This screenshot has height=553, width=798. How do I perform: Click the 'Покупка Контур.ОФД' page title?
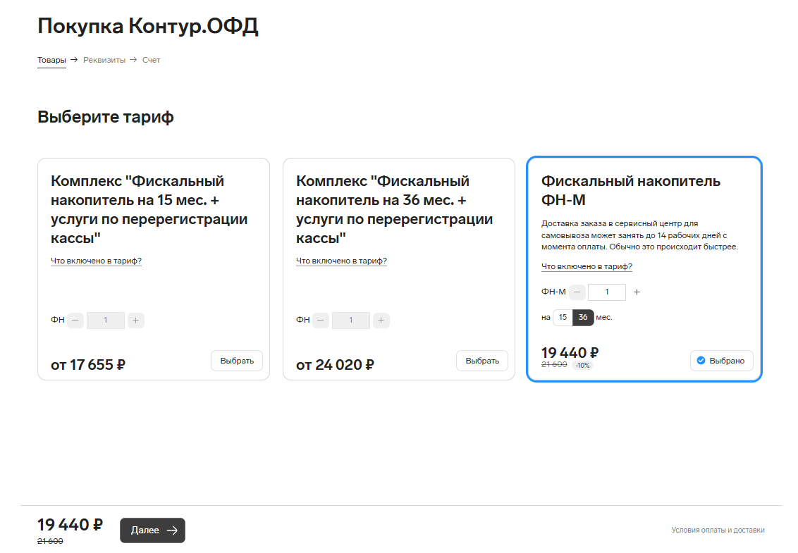[148, 26]
